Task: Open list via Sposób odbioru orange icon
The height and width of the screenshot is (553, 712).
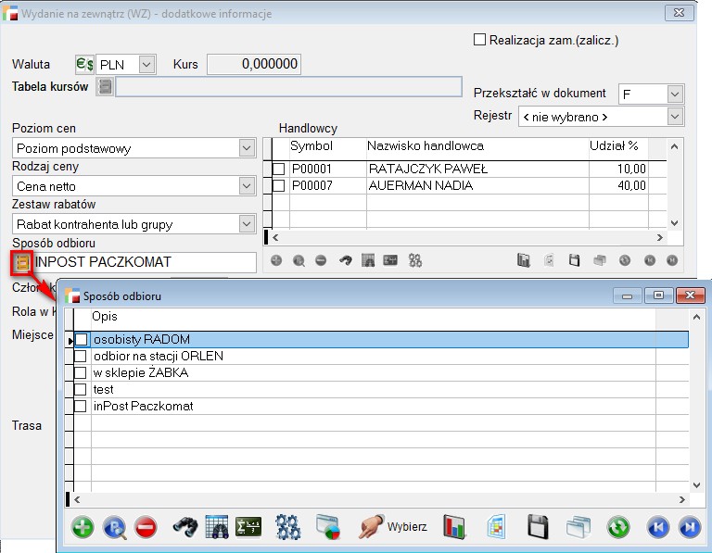Action: tap(20, 262)
